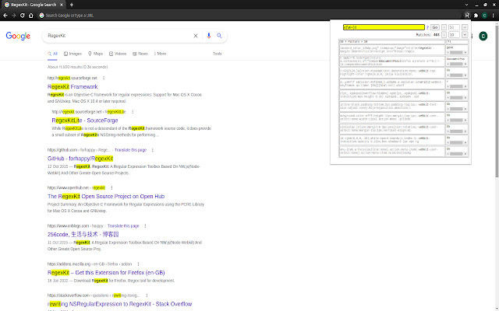The image size is (499, 311).
Task: Reload the current page
Action: click(23, 16)
